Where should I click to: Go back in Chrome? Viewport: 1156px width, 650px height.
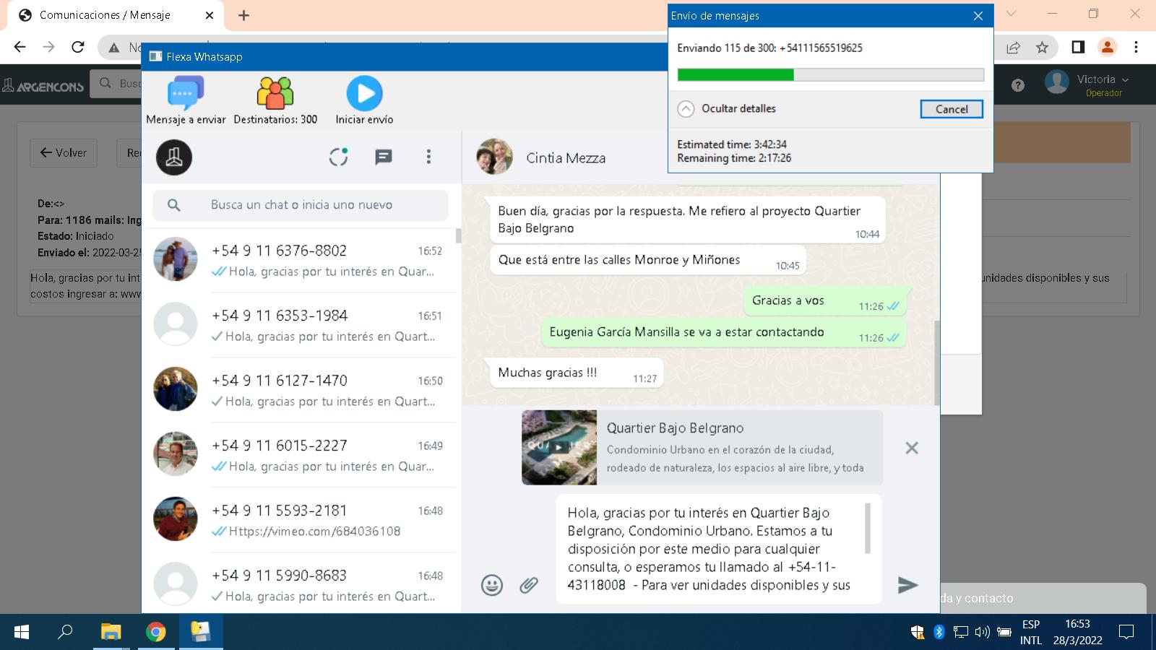click(x=20, y=47)
